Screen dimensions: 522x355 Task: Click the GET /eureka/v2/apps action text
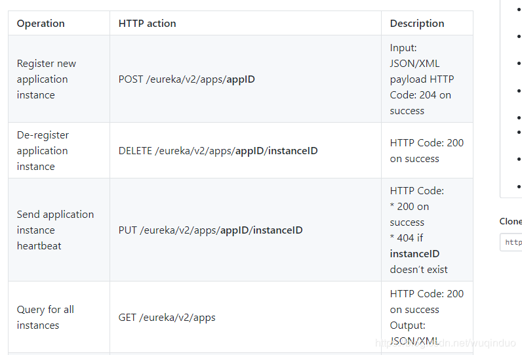point(167,318)
